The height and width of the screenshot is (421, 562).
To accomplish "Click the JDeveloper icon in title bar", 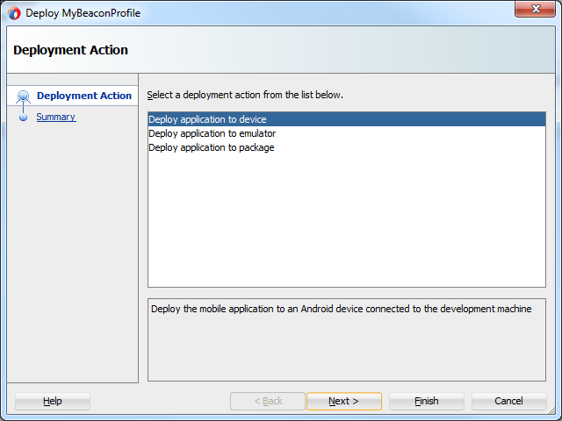I will [x=14, y=14].
